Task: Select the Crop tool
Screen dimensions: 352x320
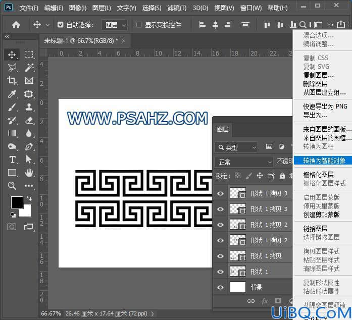Action: [x=12, y=81]
